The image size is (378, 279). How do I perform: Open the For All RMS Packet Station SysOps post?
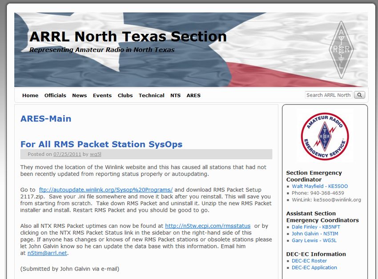coord(101,144)
